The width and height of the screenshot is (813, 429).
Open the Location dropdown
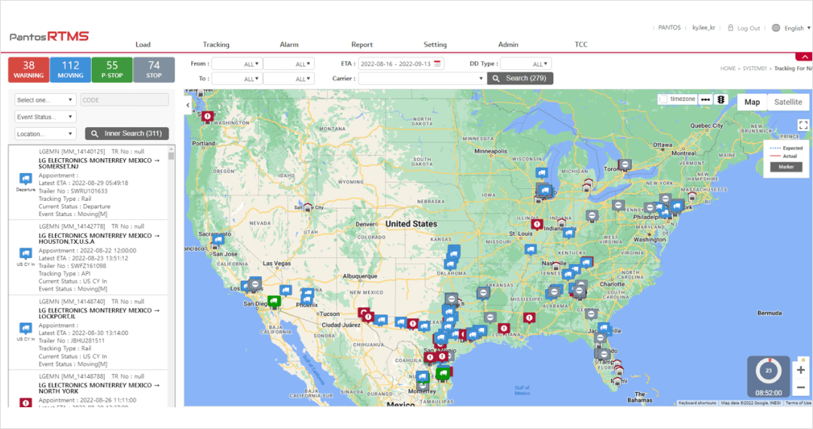point(45,134)
